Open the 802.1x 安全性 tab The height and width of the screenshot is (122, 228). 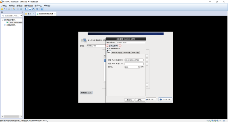click(x=117, y=53)
